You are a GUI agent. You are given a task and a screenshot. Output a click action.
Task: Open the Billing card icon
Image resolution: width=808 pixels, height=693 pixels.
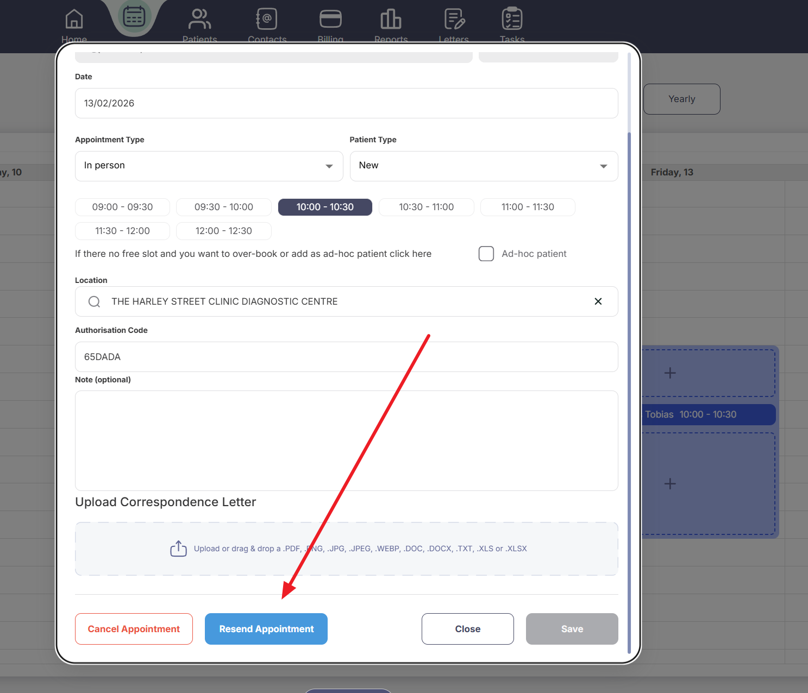[x=330, y=20]
